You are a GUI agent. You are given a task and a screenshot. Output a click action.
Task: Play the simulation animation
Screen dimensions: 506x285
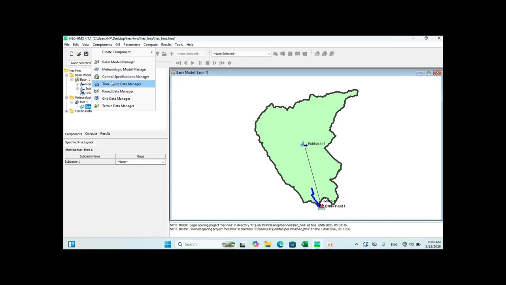click(x=193, y=63)
